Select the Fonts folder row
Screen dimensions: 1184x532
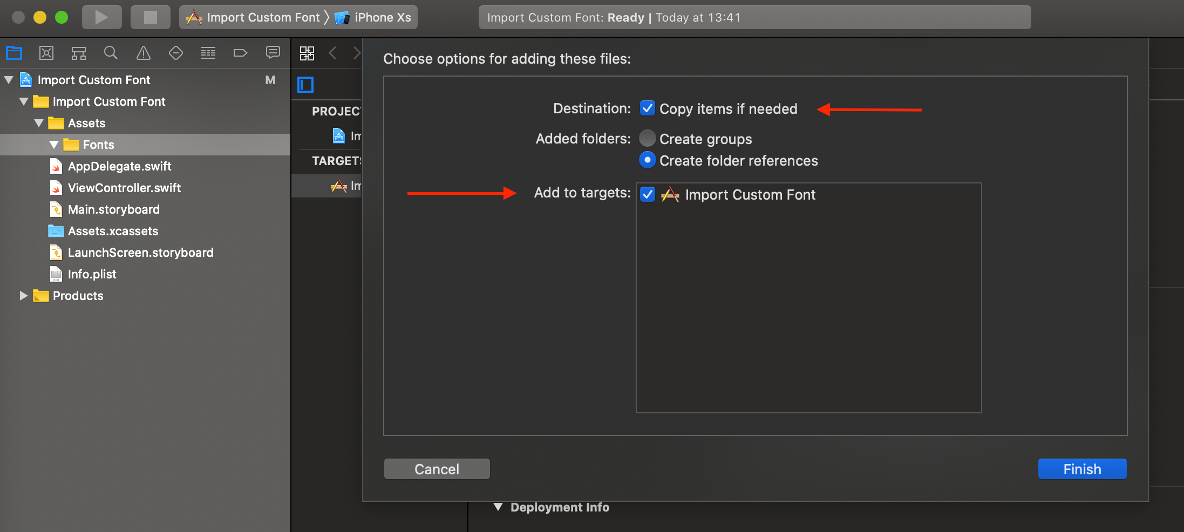tap(145, 145)
